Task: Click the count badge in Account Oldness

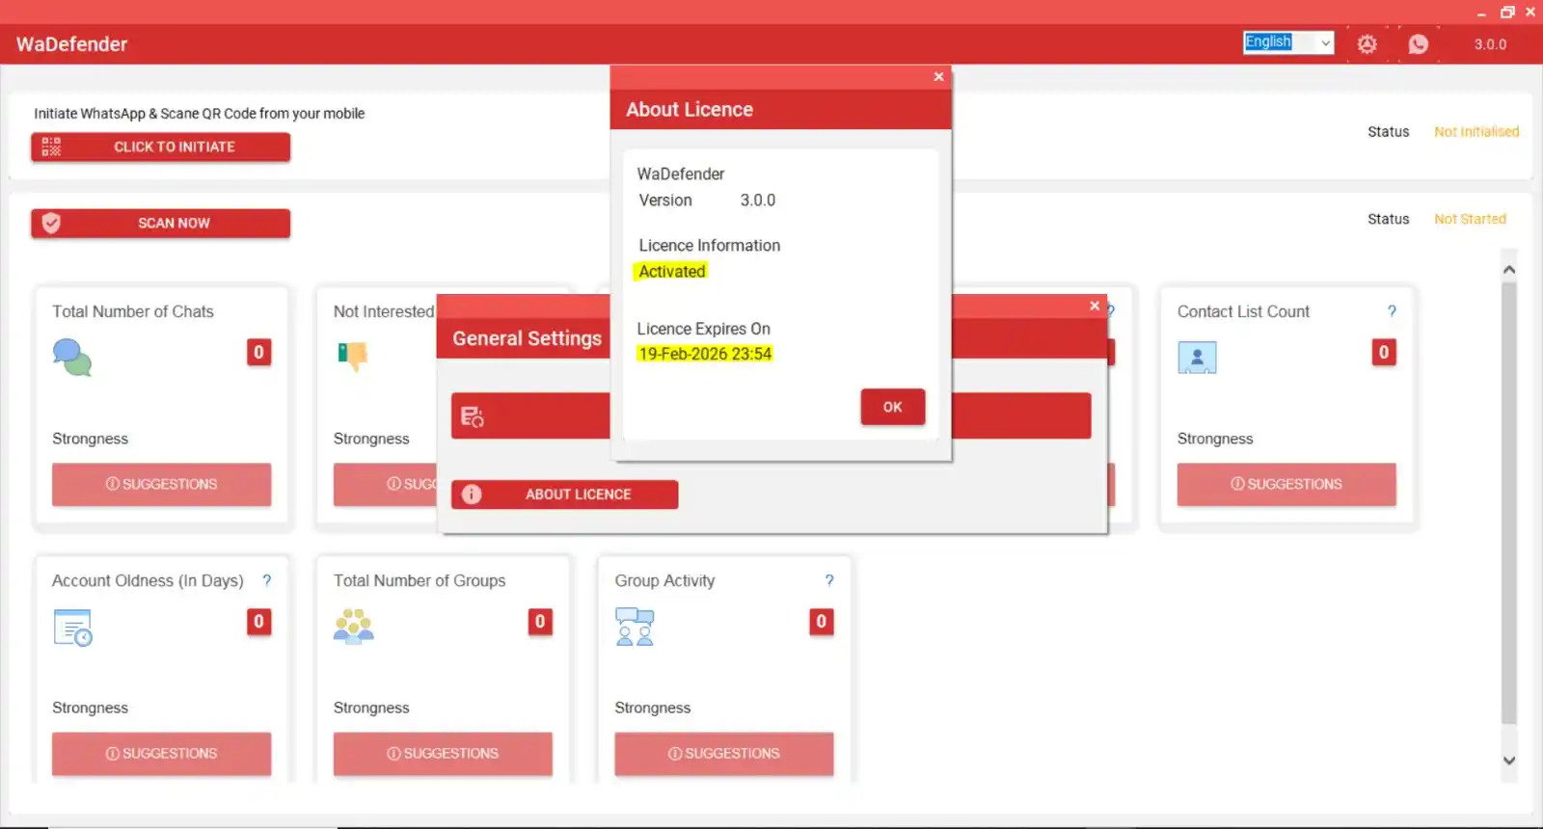Action: pyautogui.click(x=258, y=622)
